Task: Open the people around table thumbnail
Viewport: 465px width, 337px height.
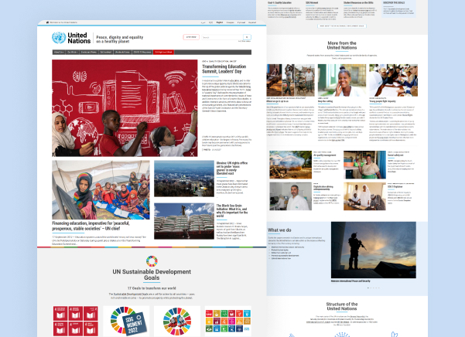Action: (393, 80)
